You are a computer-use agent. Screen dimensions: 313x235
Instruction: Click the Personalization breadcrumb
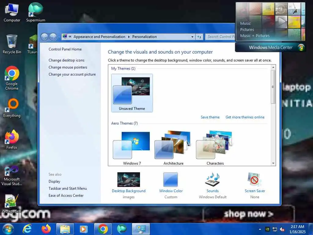(144, 37)
